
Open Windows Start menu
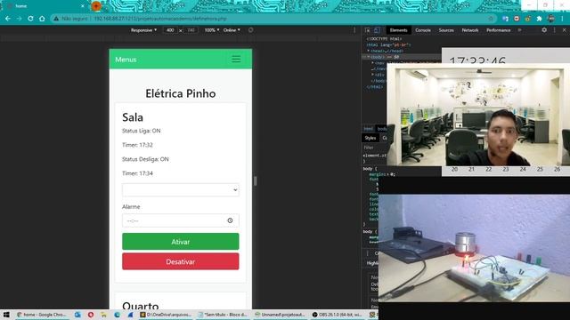tap(6, 315)
